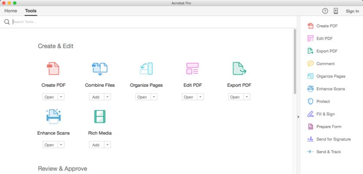Click Open button under Create PDF
Viewport: 363px width, 174px height.
[50, 97]
